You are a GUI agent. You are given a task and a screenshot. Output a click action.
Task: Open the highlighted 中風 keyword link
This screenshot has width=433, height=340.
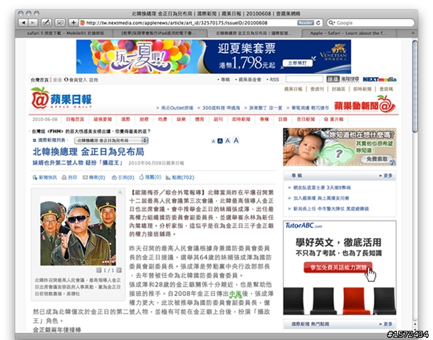236,294
